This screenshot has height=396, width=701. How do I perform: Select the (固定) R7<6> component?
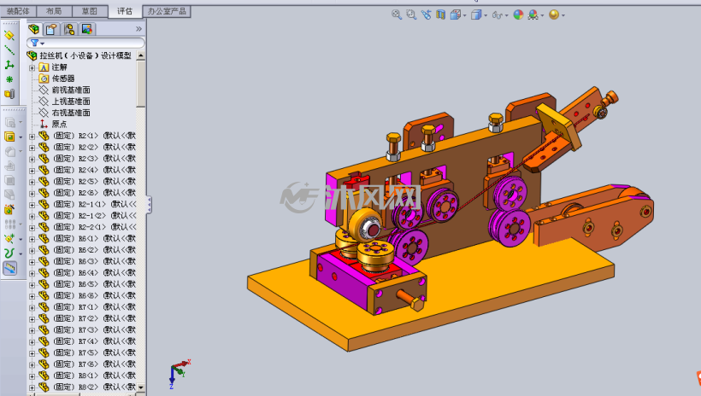coord(87,364)
